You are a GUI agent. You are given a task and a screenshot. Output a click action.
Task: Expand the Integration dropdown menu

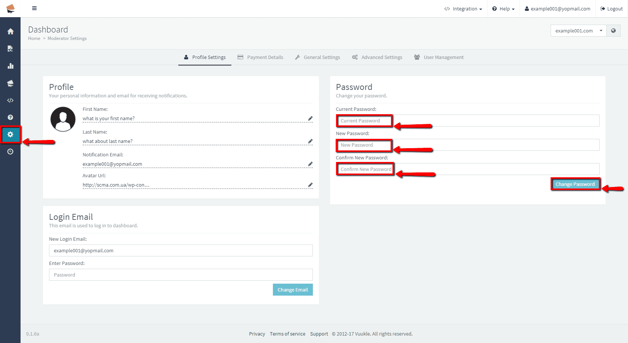pos(463,9)
